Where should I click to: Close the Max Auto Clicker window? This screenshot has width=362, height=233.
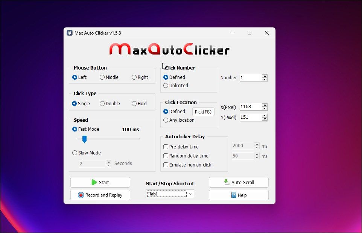[x=267, y=33]
